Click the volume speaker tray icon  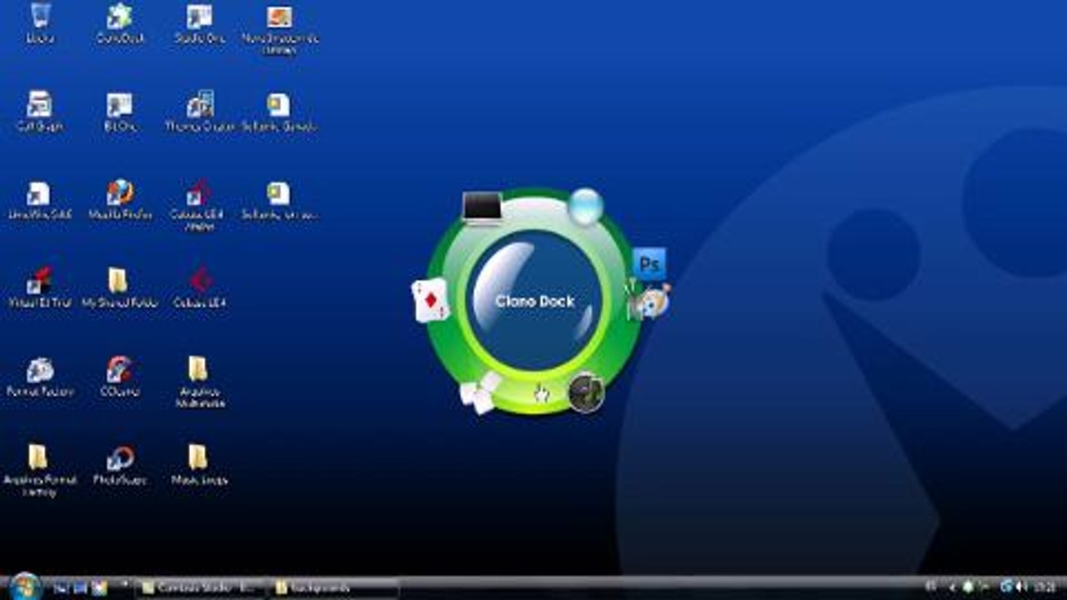point(1022,587)
